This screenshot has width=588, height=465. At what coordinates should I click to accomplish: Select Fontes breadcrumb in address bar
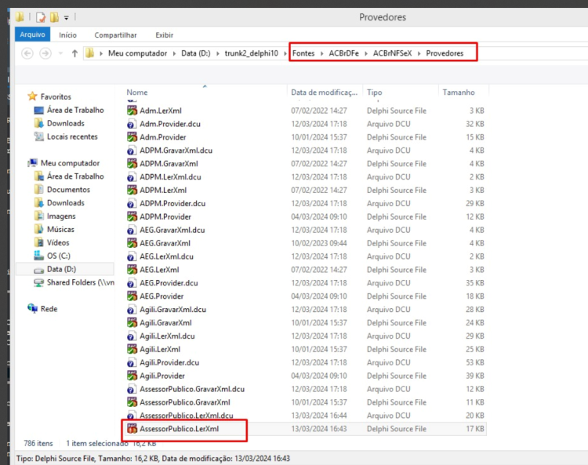[x=303, y=53]
